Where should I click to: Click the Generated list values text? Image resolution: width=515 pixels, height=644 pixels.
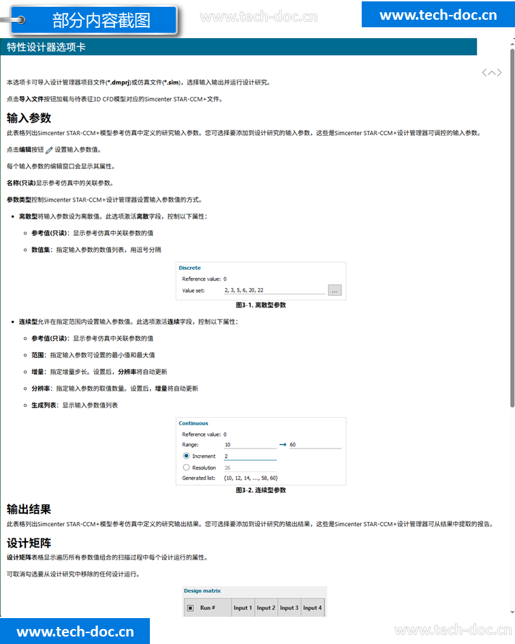(x=251, y=478)
